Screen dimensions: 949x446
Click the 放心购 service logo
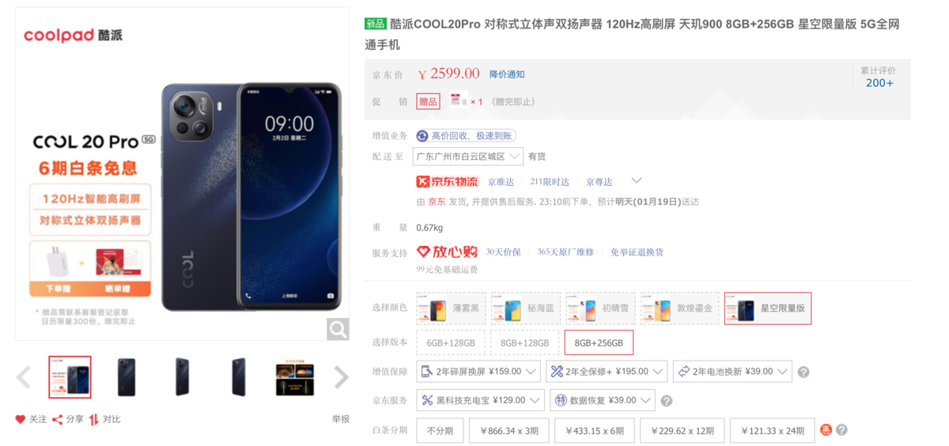point(448,251)
